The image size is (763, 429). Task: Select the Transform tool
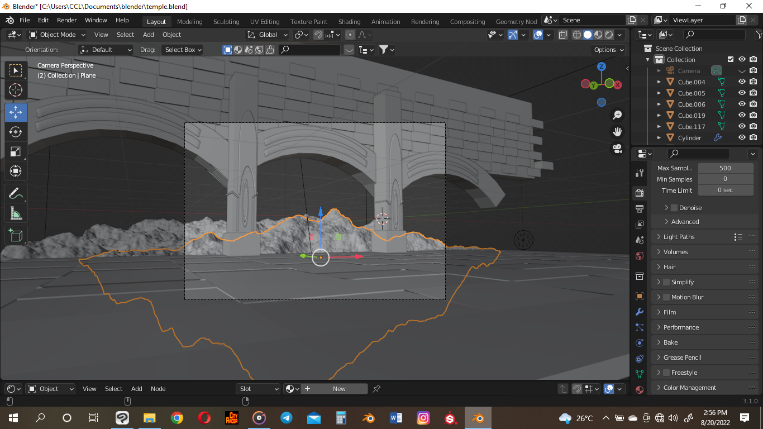tap(16, 171)
